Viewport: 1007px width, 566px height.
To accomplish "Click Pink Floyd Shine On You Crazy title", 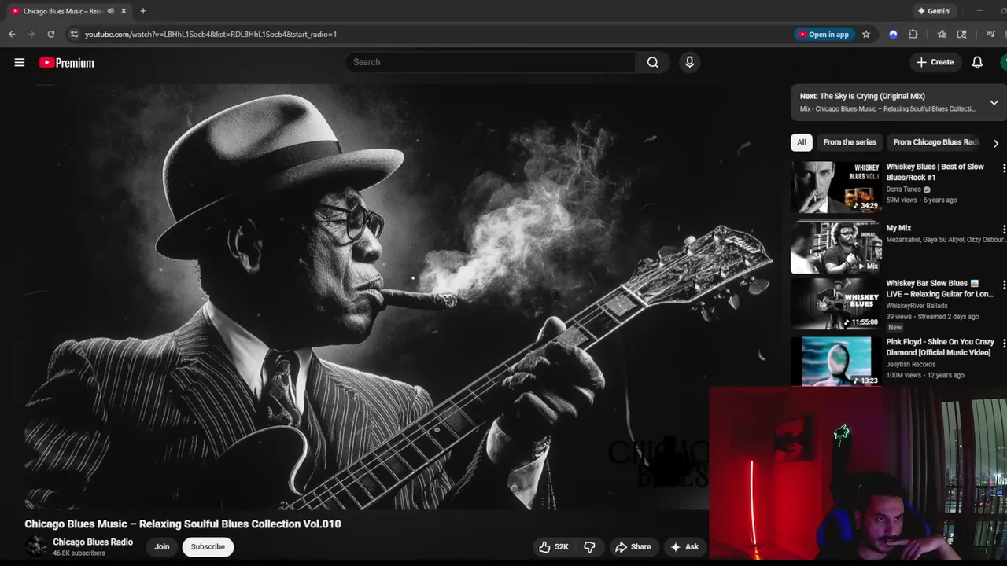I will point(940,347).
